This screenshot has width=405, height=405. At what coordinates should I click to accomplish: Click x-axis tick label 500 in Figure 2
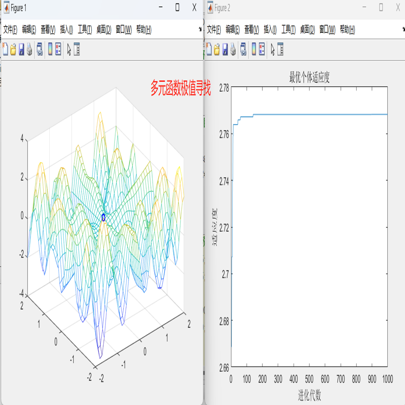[x=309, y=379]
